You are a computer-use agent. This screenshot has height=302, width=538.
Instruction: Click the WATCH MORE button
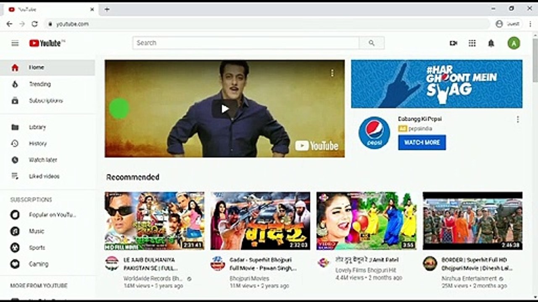coord(422,143)
